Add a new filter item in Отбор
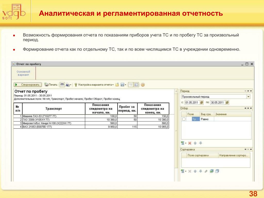 (183, 143)
